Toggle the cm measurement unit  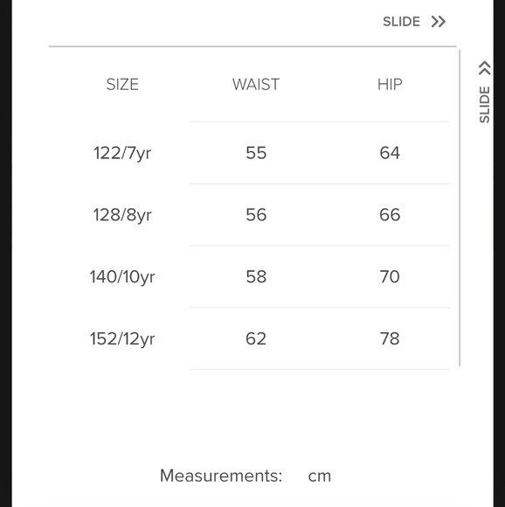click(320, 476)
